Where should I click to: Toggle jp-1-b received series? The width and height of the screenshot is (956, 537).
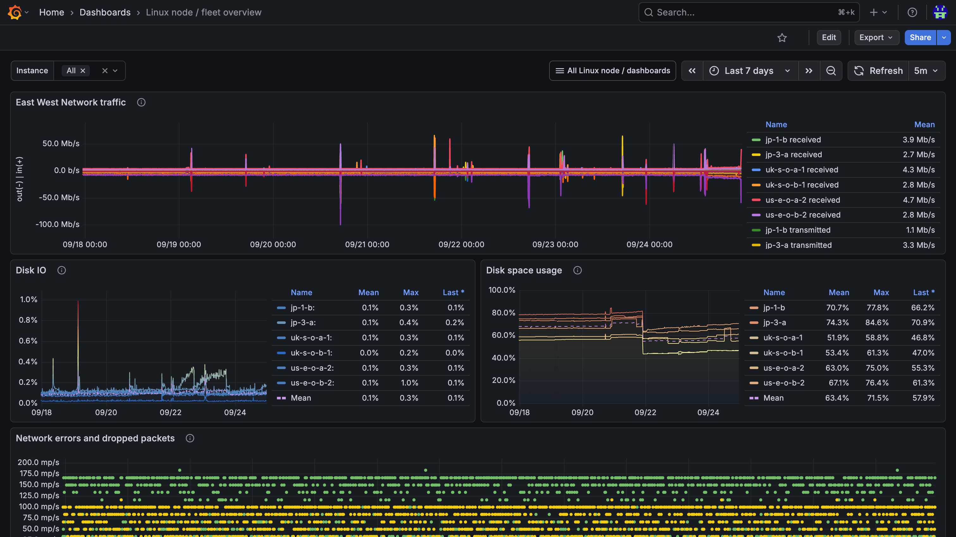(793, 140)
